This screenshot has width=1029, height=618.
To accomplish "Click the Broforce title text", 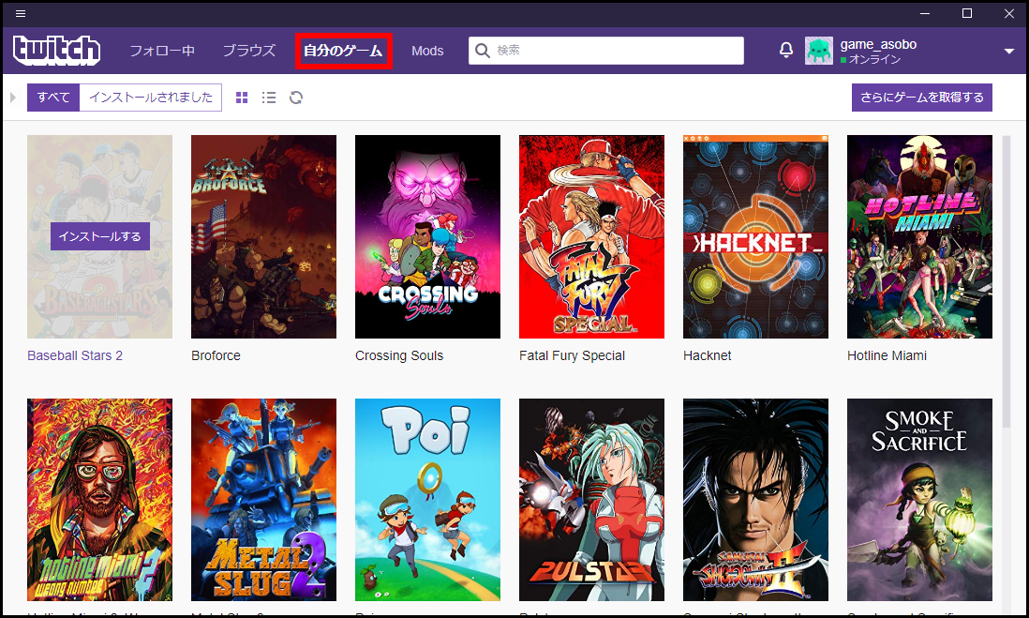I will coord(216,355).
